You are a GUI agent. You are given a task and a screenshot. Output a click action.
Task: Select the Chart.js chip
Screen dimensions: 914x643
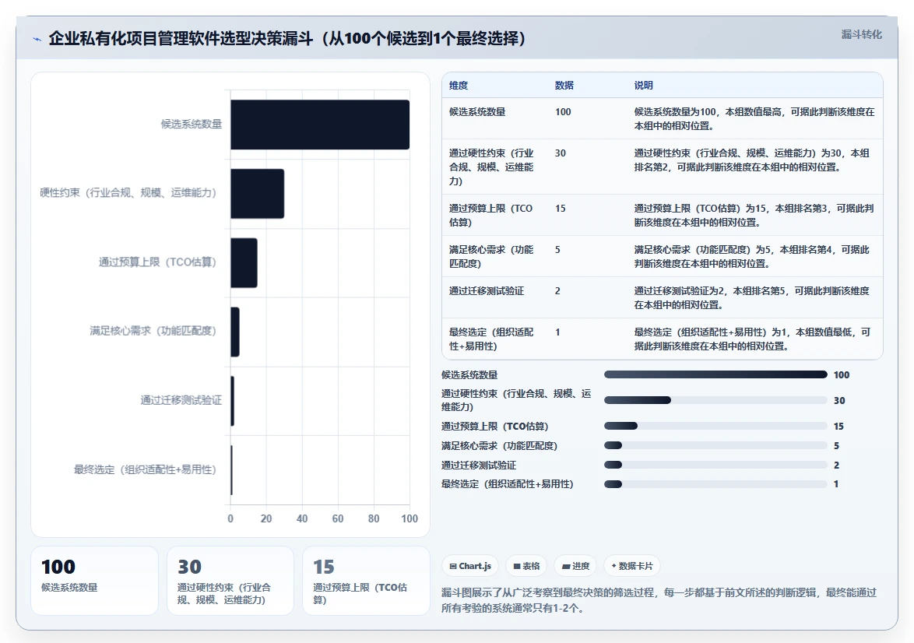[x=469, y=566]
